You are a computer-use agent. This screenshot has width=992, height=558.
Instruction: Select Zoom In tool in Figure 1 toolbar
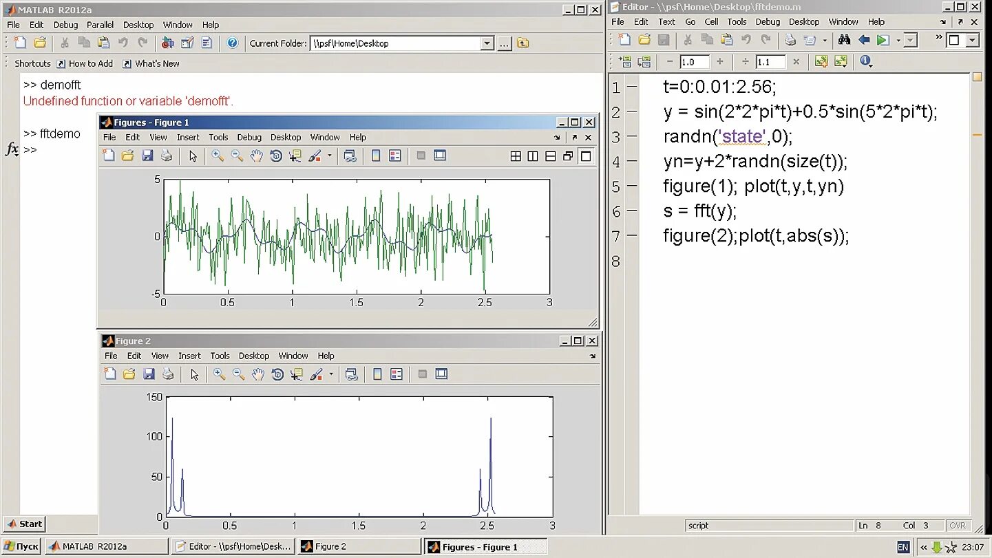tap(218, 156)
